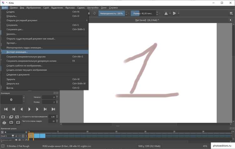The height and width of the screenshot is (149, 235).
Task: Toggle onion skin options icon
Action: 4,123
